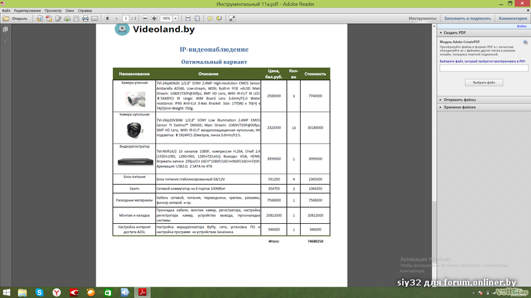Click the page number input field

tap(125, 19)
